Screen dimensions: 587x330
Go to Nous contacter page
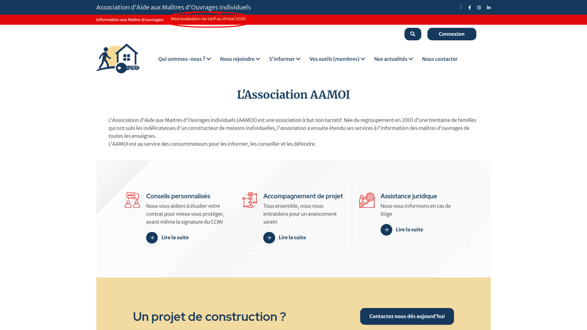point(440,59)
